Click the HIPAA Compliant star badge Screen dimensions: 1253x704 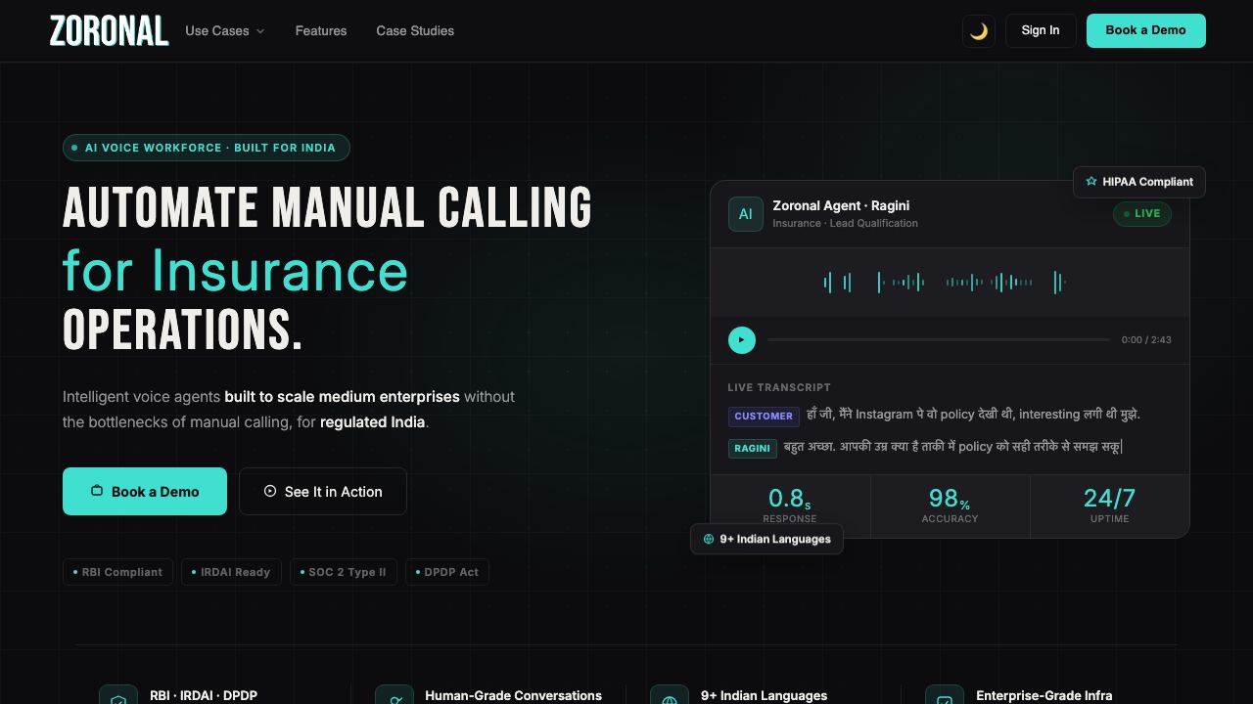point(1139,182)
